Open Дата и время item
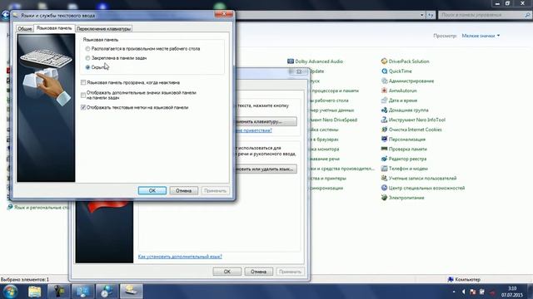 pyautogui.click(x=399, y=100)
